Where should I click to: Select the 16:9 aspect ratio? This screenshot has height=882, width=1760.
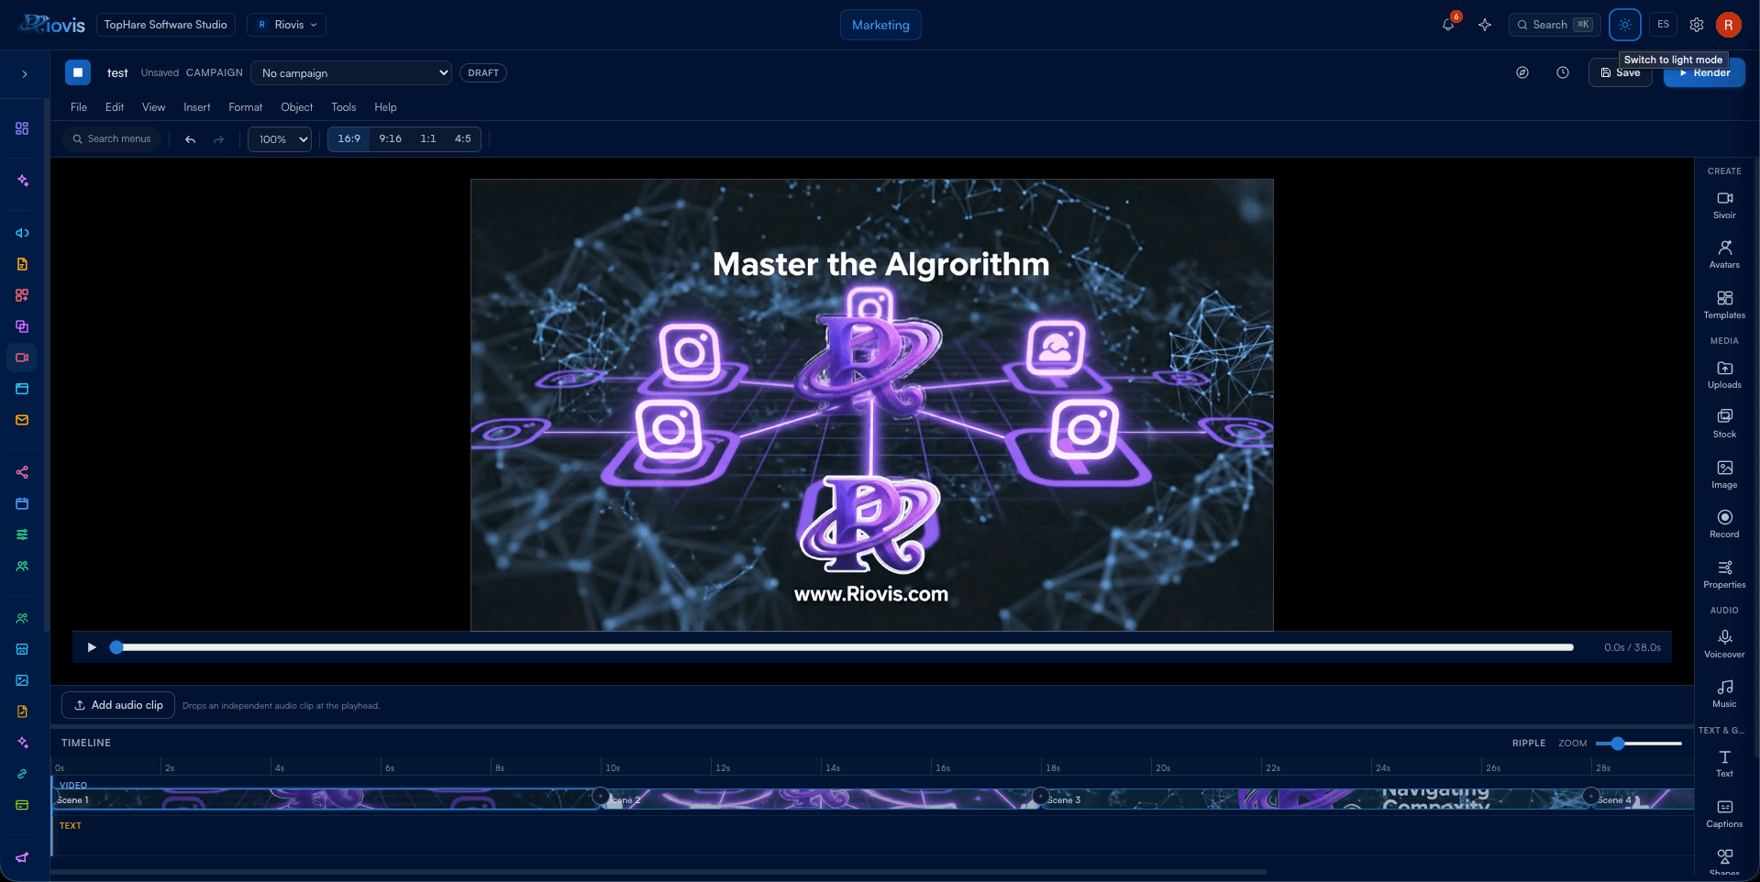coord(349,139)
